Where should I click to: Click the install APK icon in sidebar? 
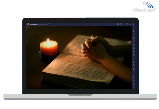pyautogui.click(x=134, y=48)
